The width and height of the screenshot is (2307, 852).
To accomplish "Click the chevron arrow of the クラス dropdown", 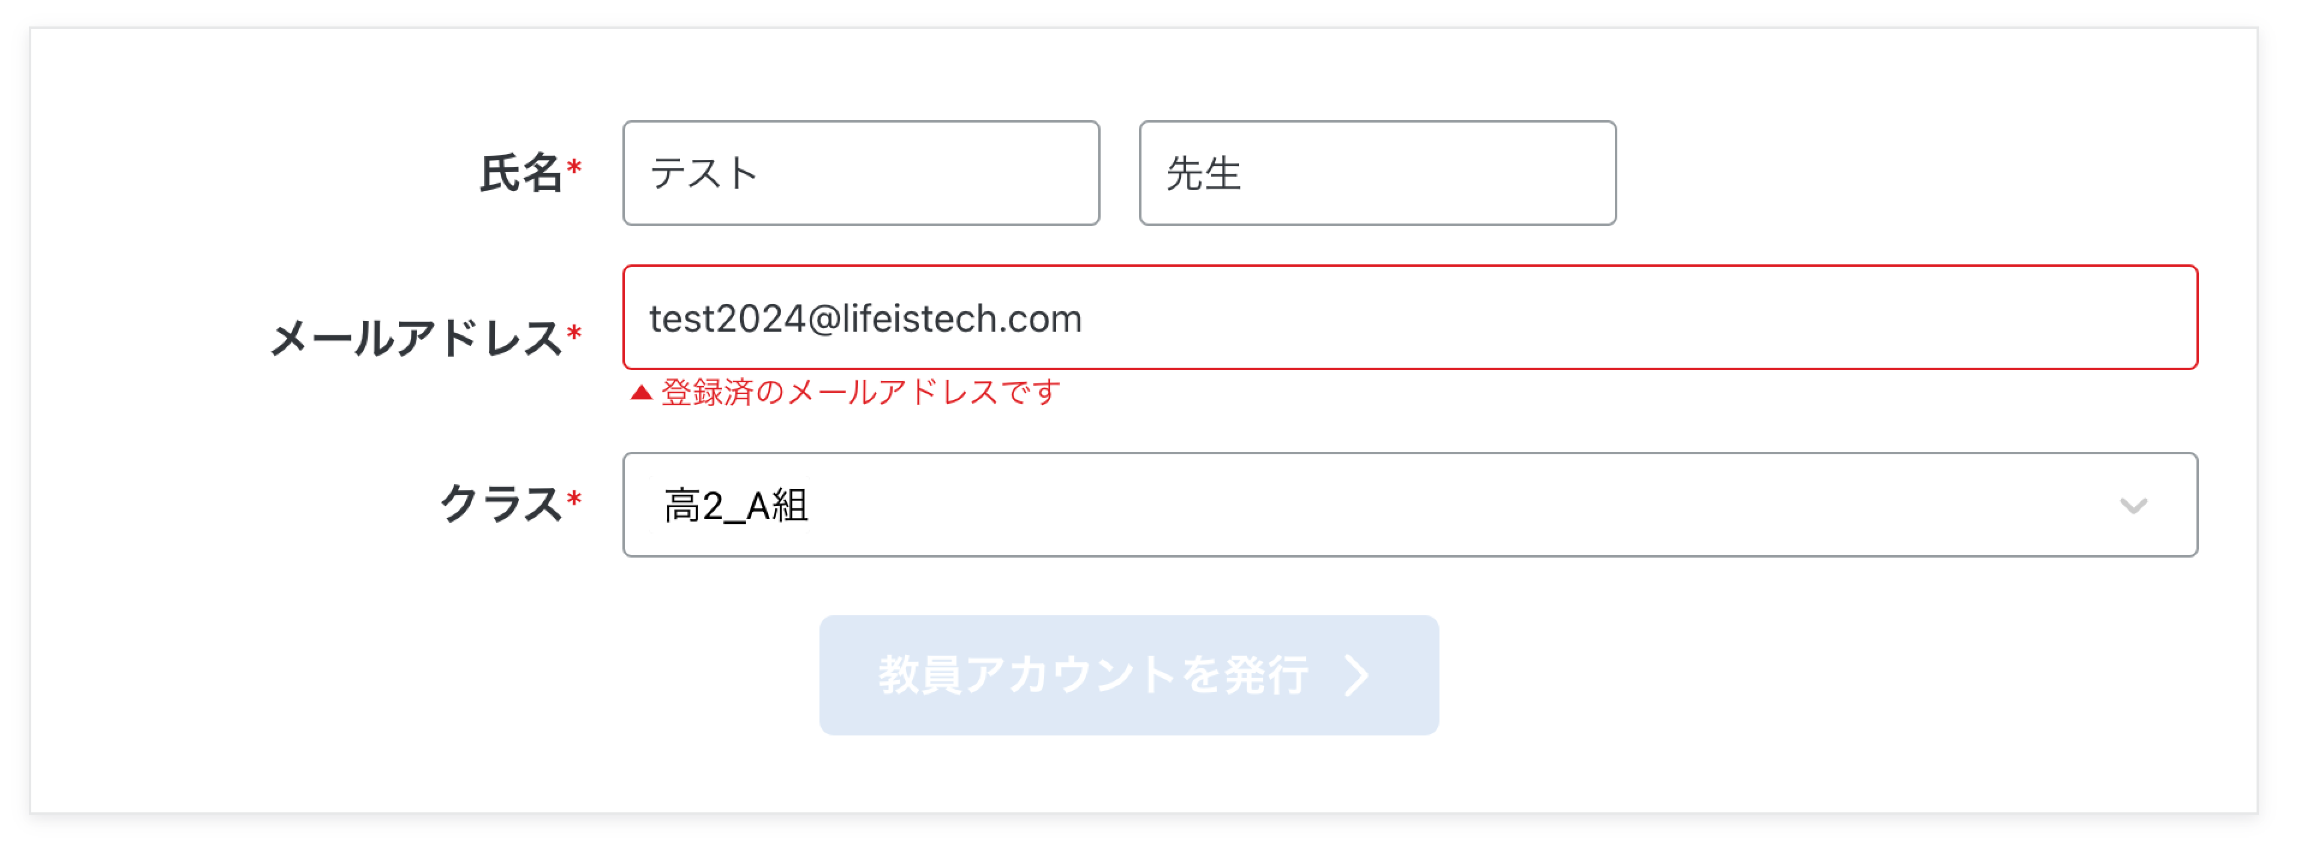I will [x=2133, y=506].
